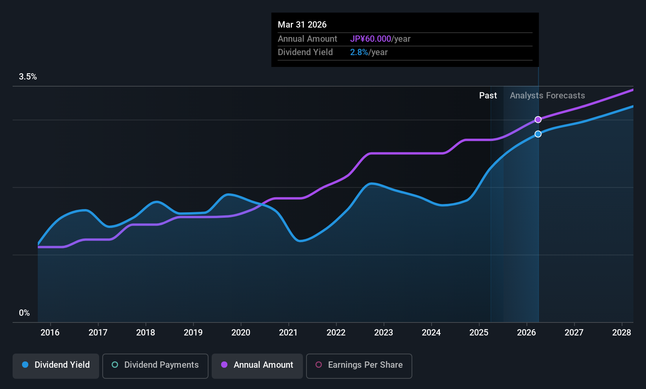Click the blue Dividend Yield data point
The width and height of the screenshot is (646, 389).
click(538, 134)
